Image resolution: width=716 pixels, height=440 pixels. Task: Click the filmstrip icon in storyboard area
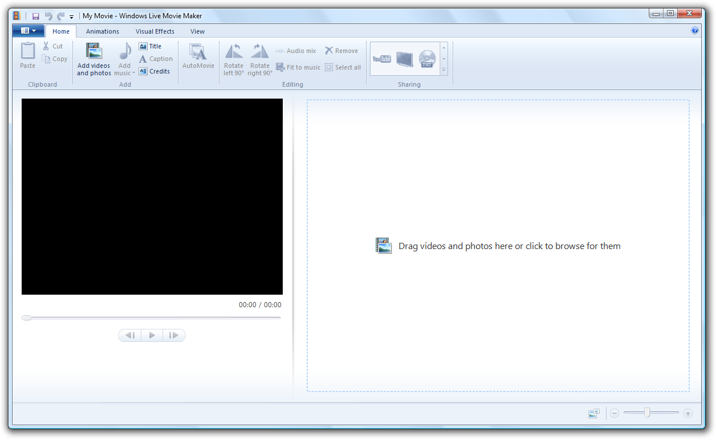[384, 246]
